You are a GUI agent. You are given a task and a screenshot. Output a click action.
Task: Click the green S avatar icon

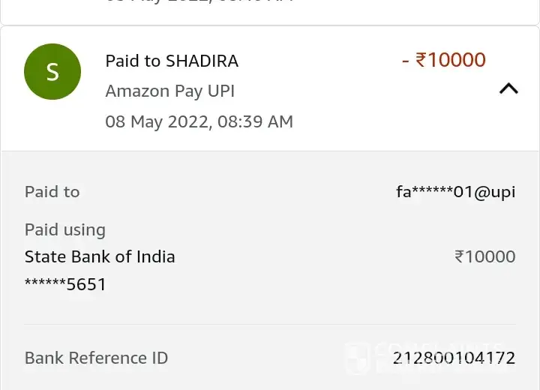52,71
